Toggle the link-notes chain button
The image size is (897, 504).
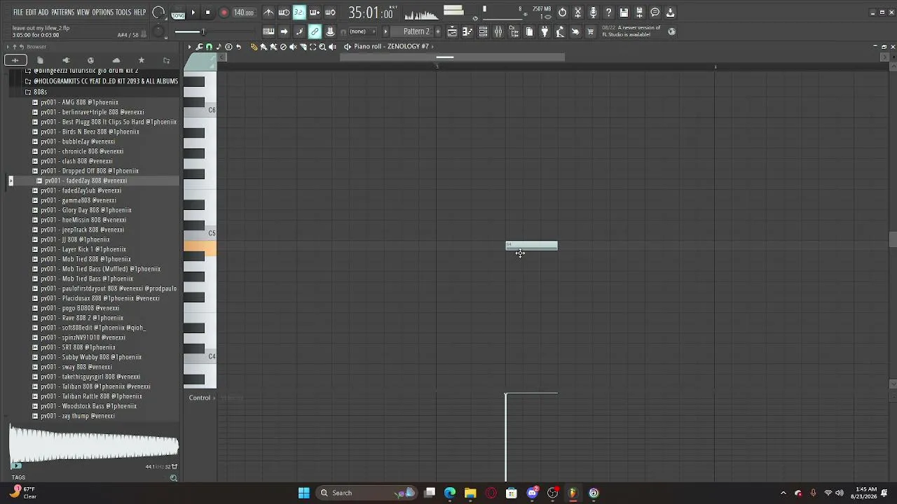(x=315, y=31)
